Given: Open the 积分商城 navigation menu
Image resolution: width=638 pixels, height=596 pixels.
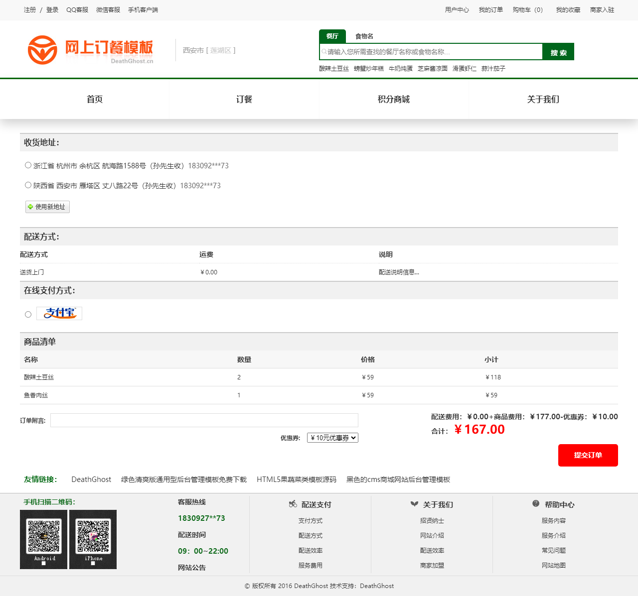Looking at the screenshot, I should click(x=394, y=99).
